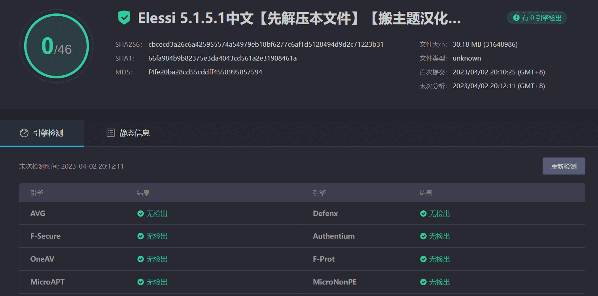598x296 pixels.
Task: Switch to the 静态信息 tab
Action: (x=128, y=133)
